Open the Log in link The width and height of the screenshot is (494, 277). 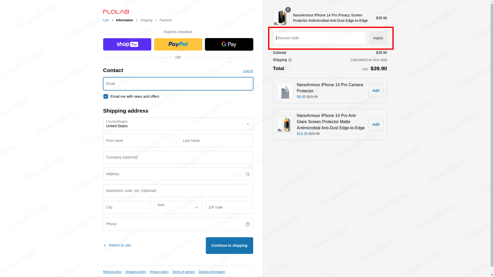click(x=248, y=71)
